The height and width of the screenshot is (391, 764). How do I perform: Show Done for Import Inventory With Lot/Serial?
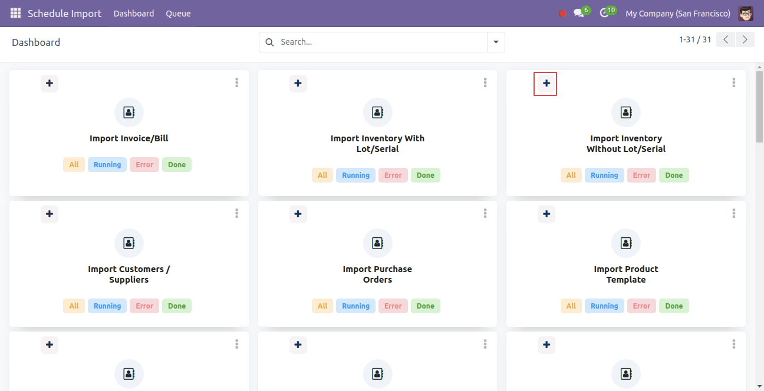click(426, 175)
